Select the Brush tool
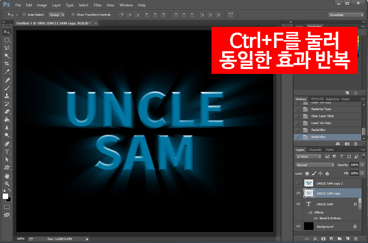Viewport: 368px width, 243px height. [x=7, y=88]
